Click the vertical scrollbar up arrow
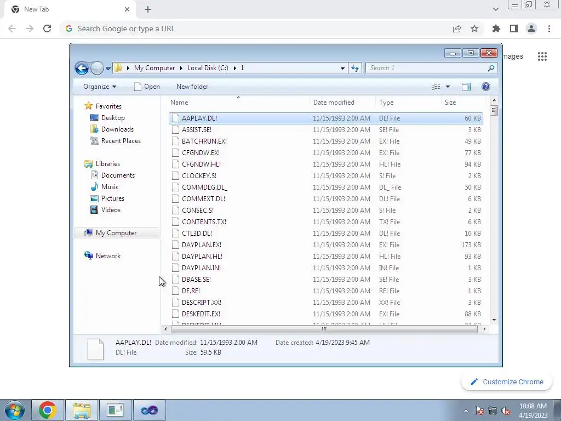561x421 pixels. tap(494, 101)
